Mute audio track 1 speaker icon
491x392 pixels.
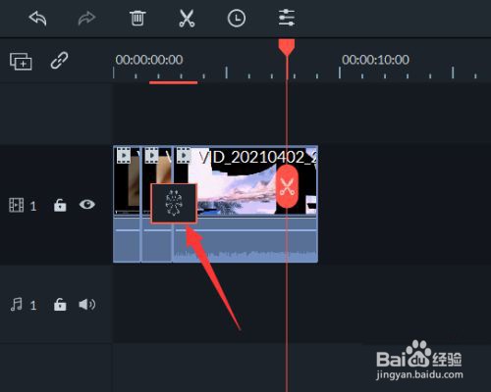pos(87,305)
